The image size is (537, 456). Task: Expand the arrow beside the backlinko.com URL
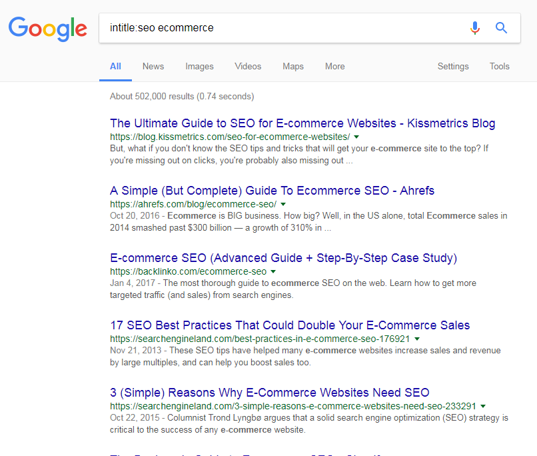coord(273,272)
